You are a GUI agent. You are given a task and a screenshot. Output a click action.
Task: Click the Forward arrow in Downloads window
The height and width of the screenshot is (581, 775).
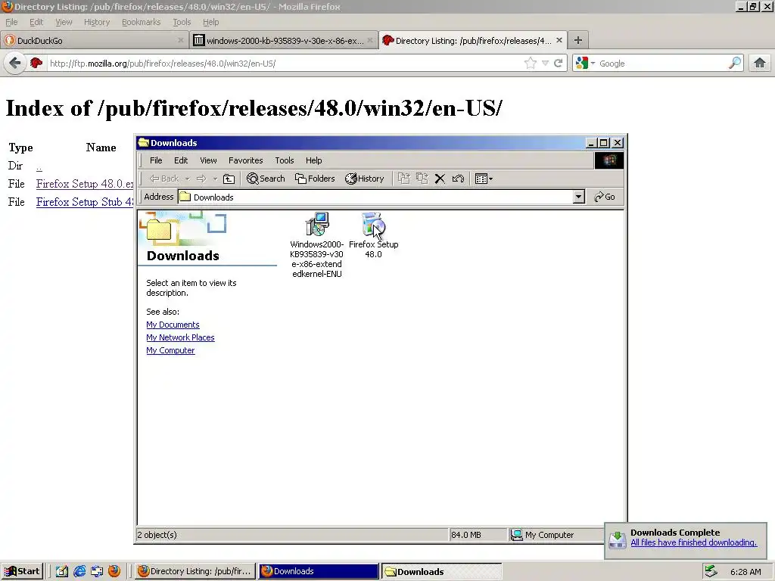tap(201, 179)
